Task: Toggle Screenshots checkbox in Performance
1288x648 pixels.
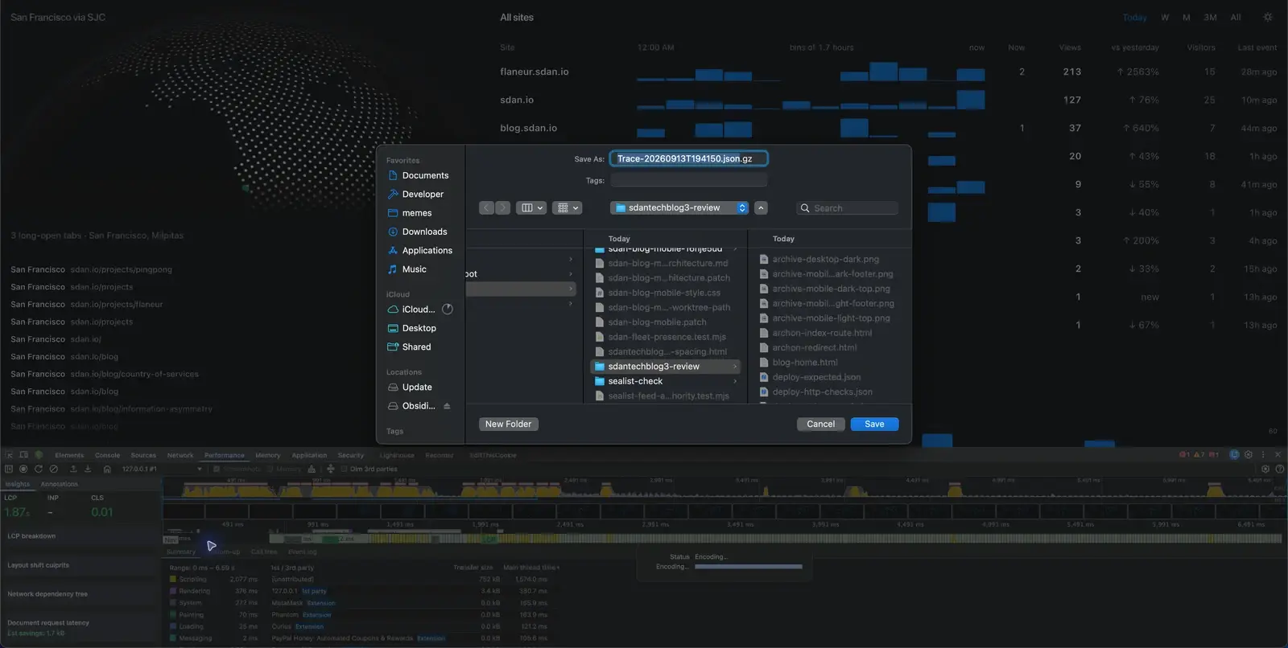Action: (x=217, y=469)
